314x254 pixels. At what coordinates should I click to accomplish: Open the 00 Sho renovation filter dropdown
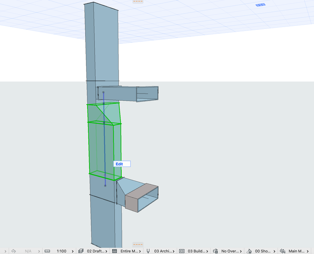coord(274,251)
